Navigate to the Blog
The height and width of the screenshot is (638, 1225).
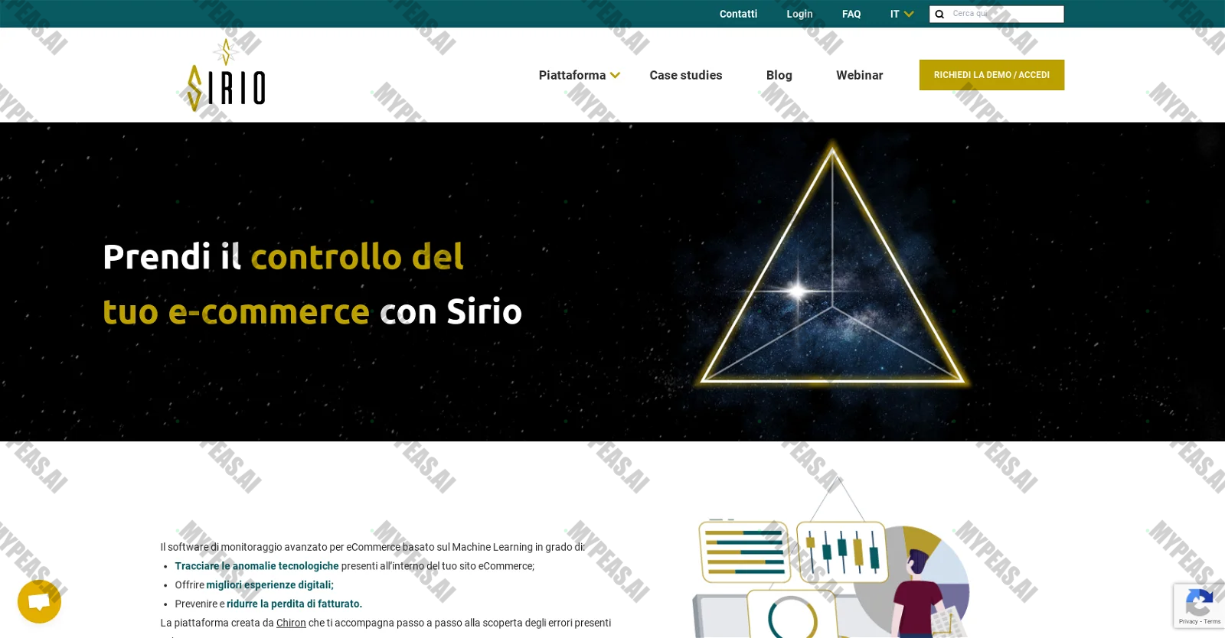click(779, 75)
